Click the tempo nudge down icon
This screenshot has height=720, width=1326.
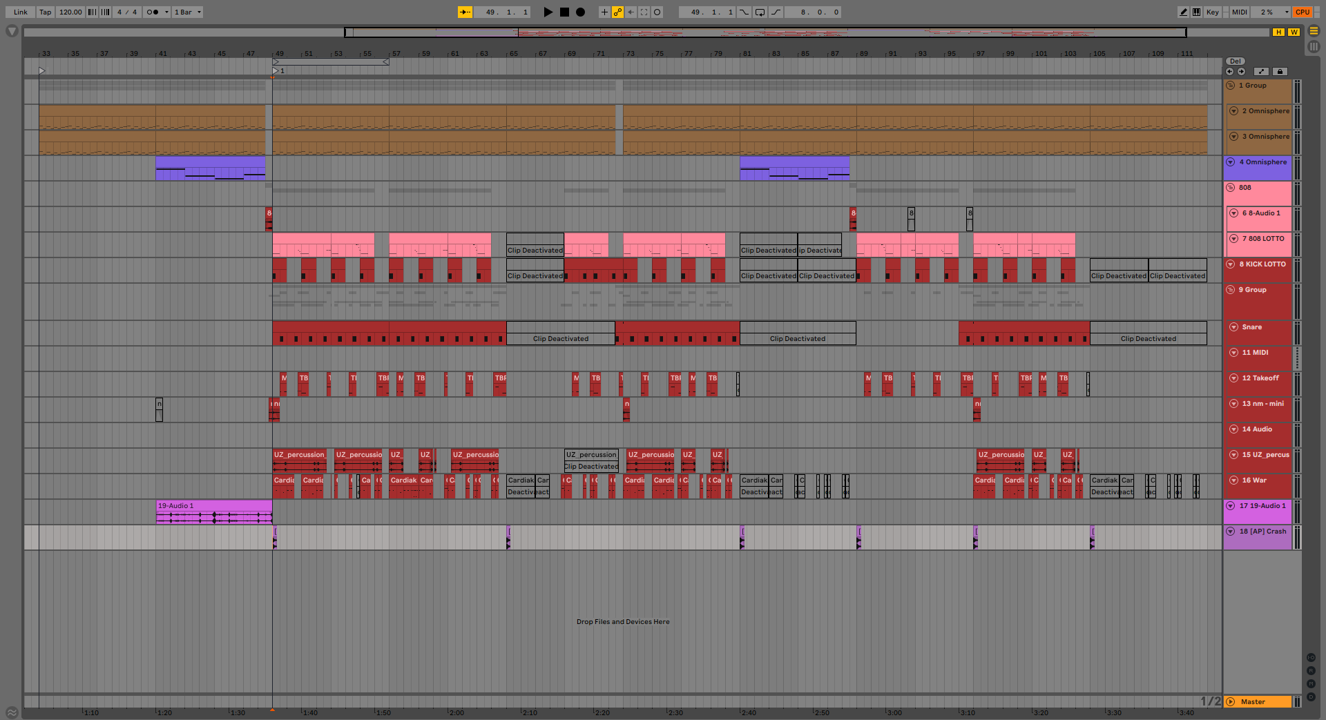tap(92, 12)
